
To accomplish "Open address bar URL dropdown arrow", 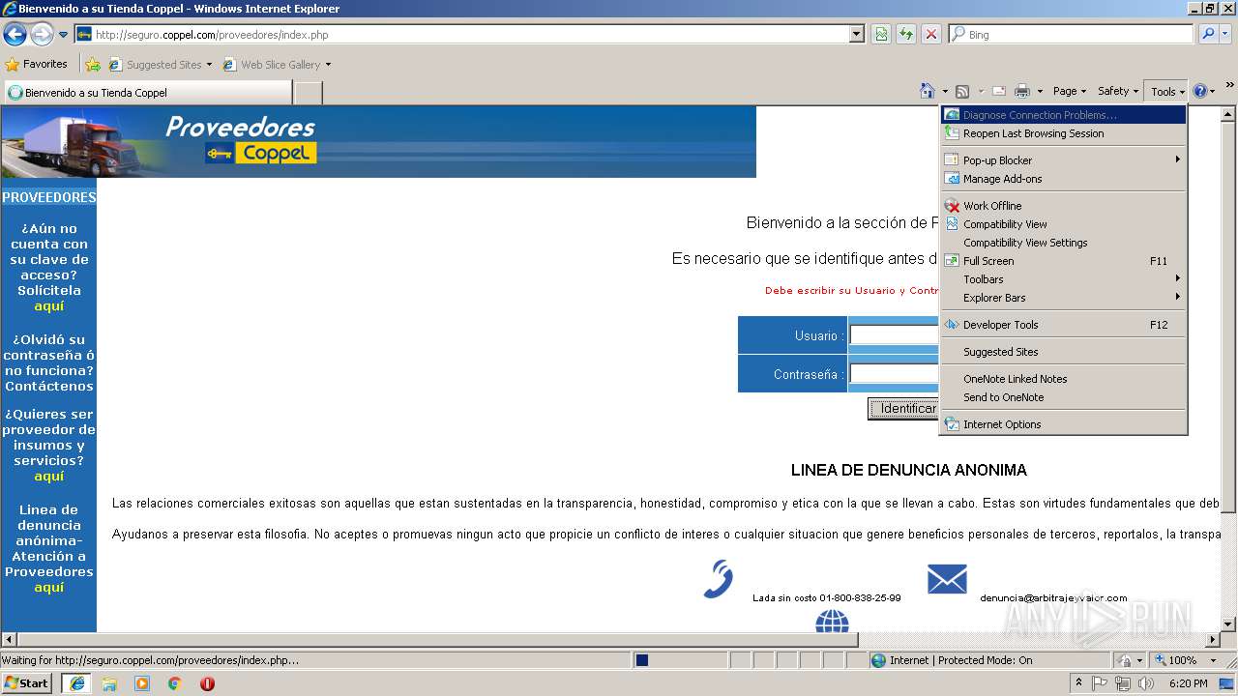I will (x=856, y=34).
